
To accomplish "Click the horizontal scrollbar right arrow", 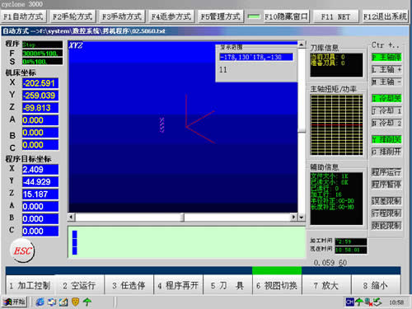I will [x=293, y=218].
